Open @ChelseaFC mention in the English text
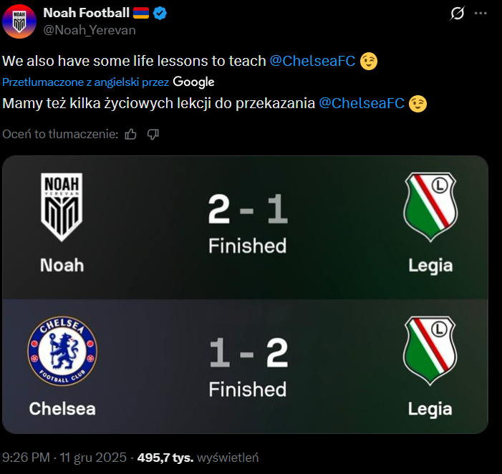The width and height of the screenshot is (502, 474). (x=312, y=62)
